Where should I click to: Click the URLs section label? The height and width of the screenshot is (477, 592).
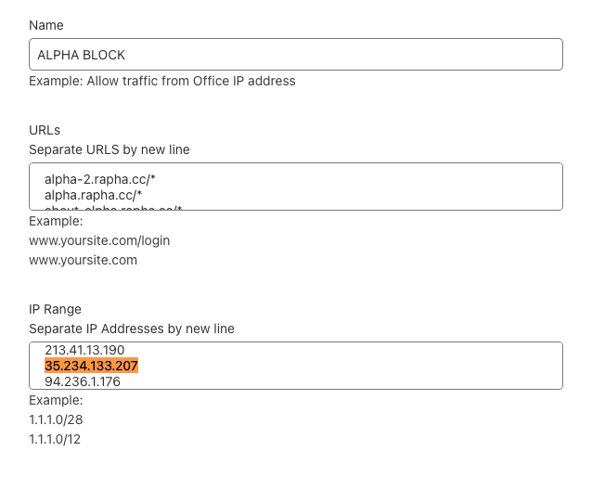point(45,131)
